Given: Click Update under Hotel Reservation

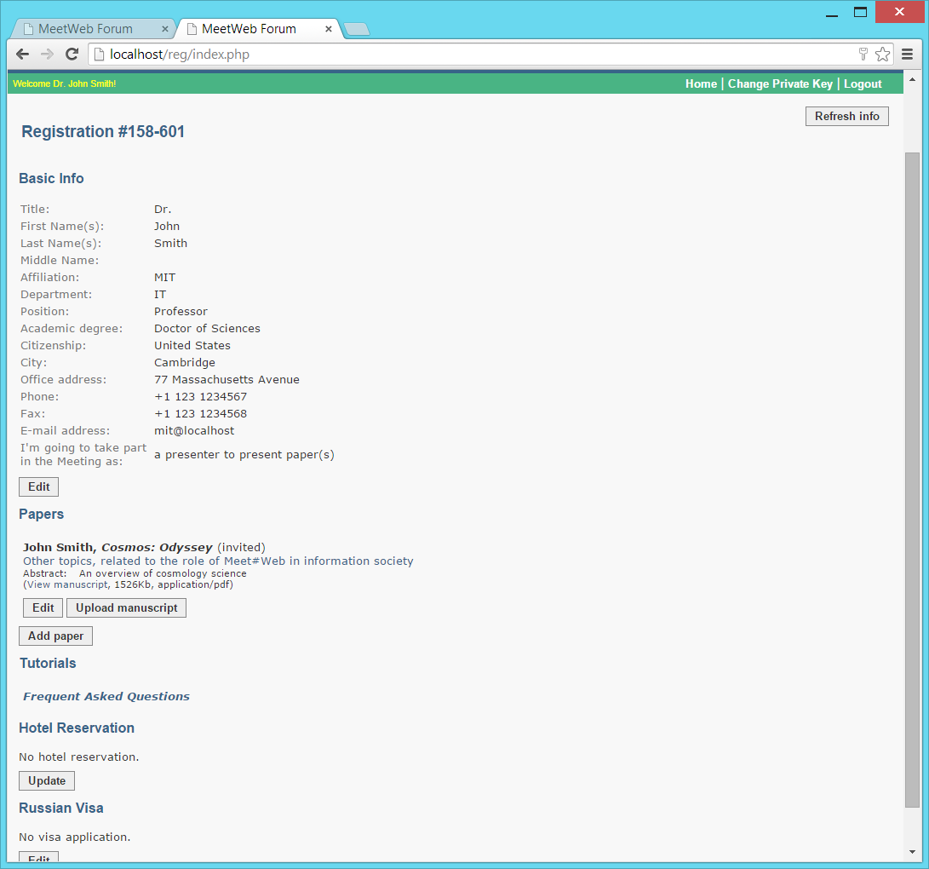Looking at the screenshot, I should pyautogui.click(x=46, y=780).
